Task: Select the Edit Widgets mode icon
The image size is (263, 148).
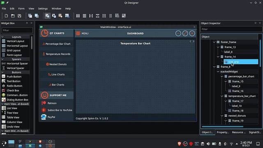Action: (x=48, y=16)
